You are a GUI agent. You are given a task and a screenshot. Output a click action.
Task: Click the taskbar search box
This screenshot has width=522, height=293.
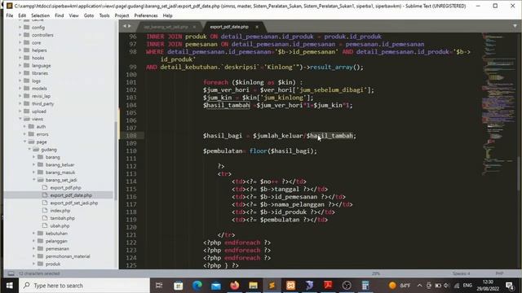tap(84, 286)
